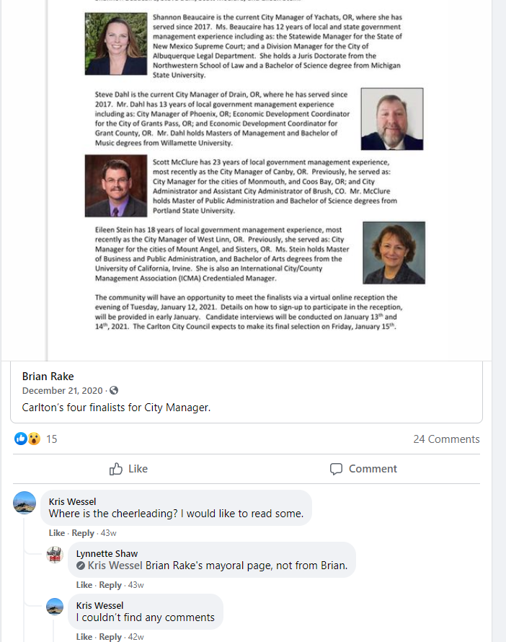Open Brian Rake's profile name
506x642 pixels.
pyautogui.click(x=48, y=377)
